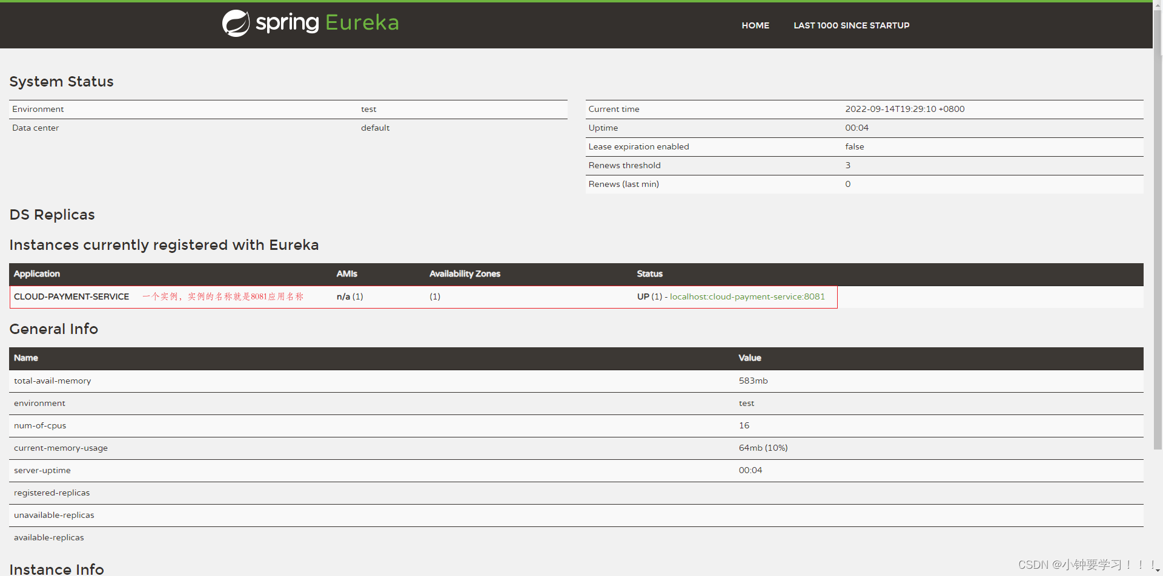
Task: Select the UP (1) status text
Action: click(x=649, y=296)
